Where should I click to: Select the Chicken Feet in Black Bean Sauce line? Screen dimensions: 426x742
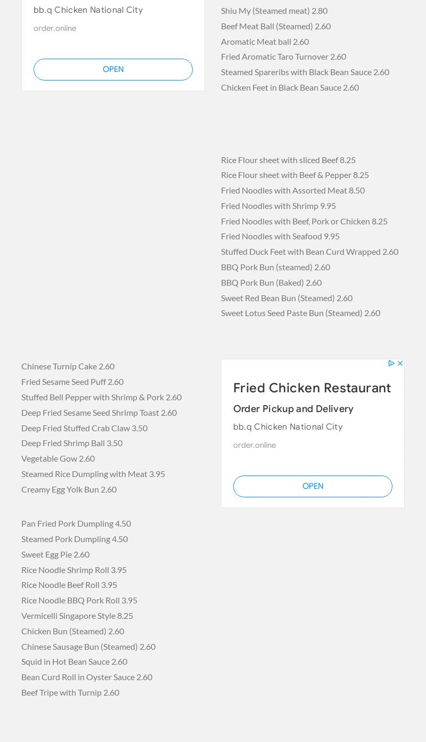click(290, 87)
